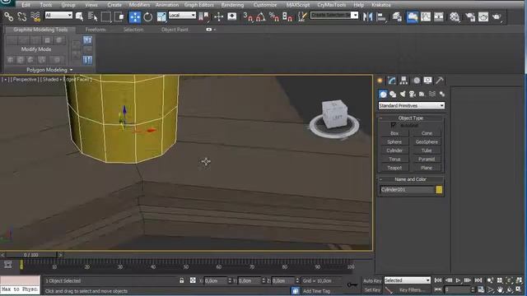Switch to the Freeform ribbon tab

click(x=96, y=30)
